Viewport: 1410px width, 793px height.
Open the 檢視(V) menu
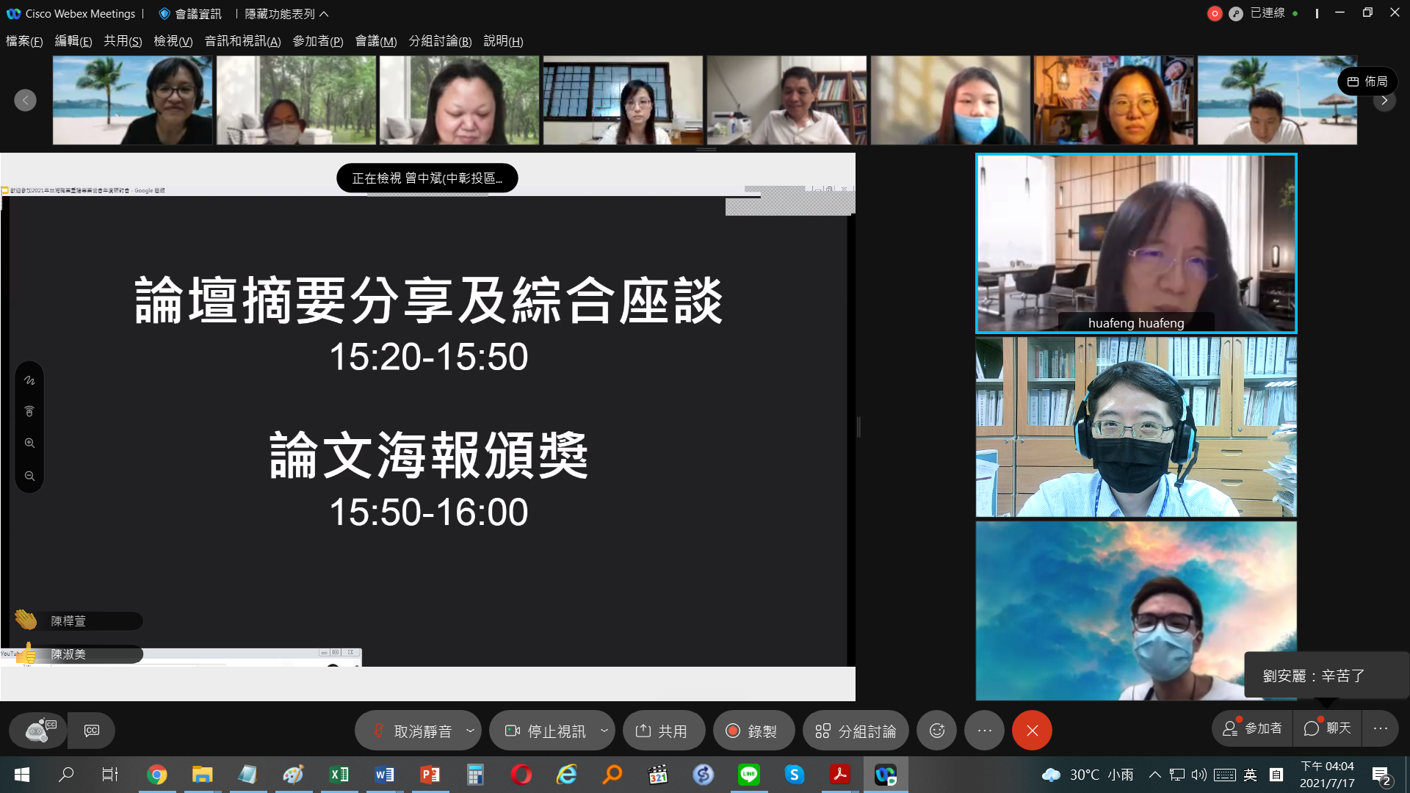click(x=173, y=41)
